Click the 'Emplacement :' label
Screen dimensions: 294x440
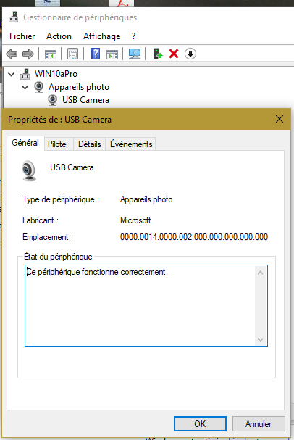[x=48, y=237]
